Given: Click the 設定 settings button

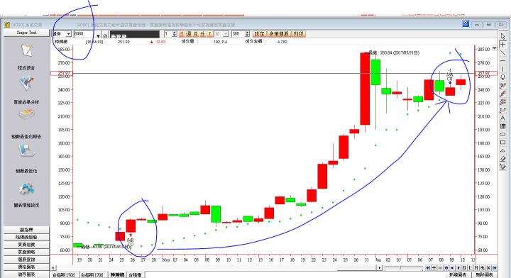Looking at the screenshot, I should pyautogui.click(x=260, y=34).
